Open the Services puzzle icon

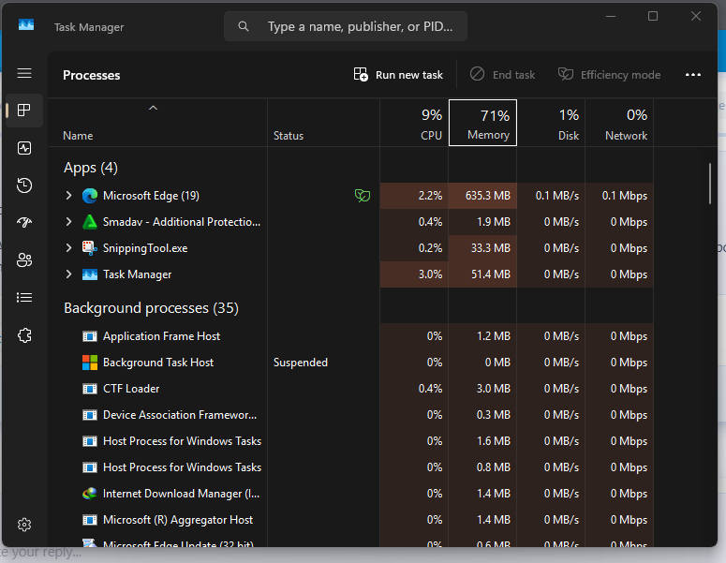click(24, 335)
